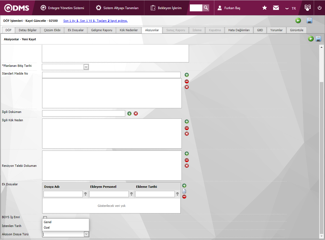Click back arrow in Aksiyonlar panel

coord(311,39)
